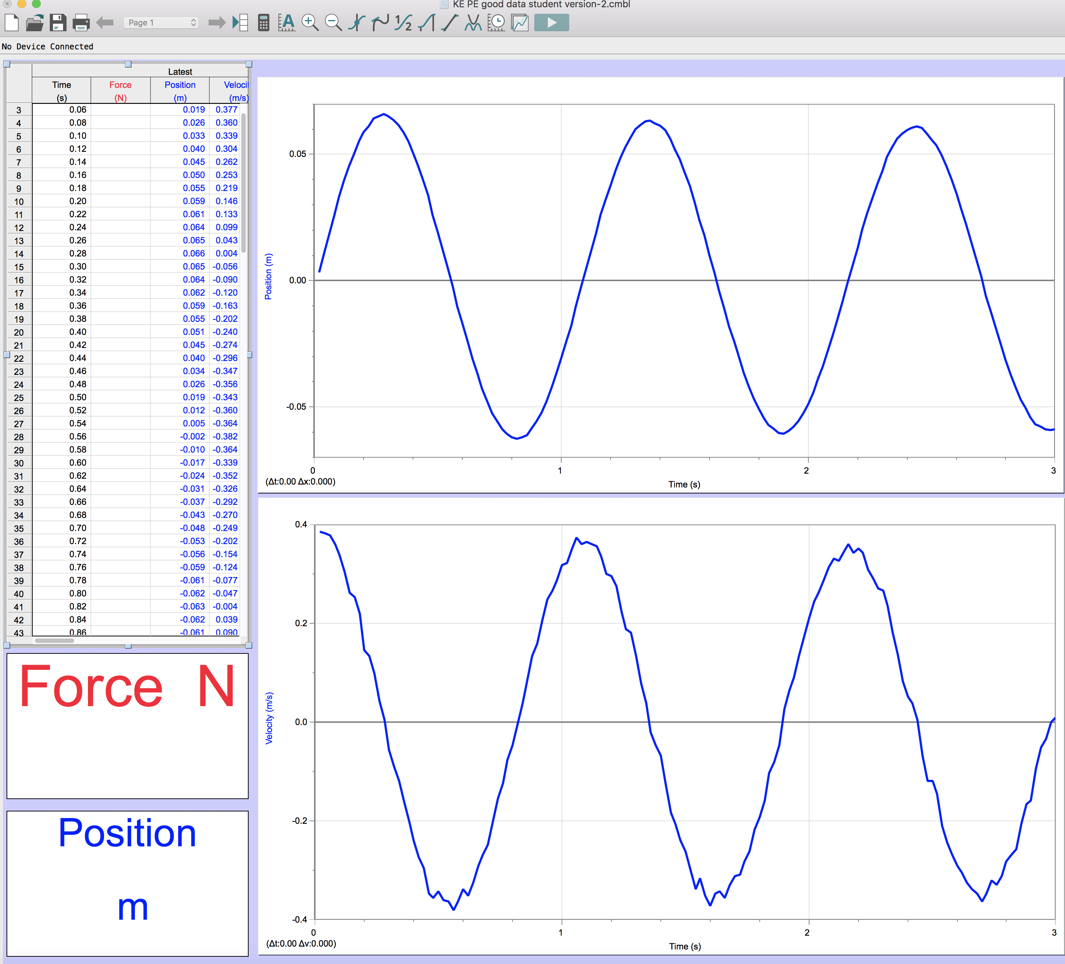
Task: Click the -0.4 tick label on velocity graph
Action: 300,919
